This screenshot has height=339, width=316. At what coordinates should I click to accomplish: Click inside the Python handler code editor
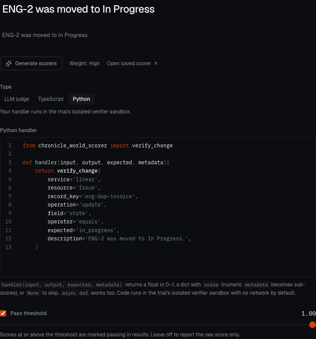tap(158, 207)
